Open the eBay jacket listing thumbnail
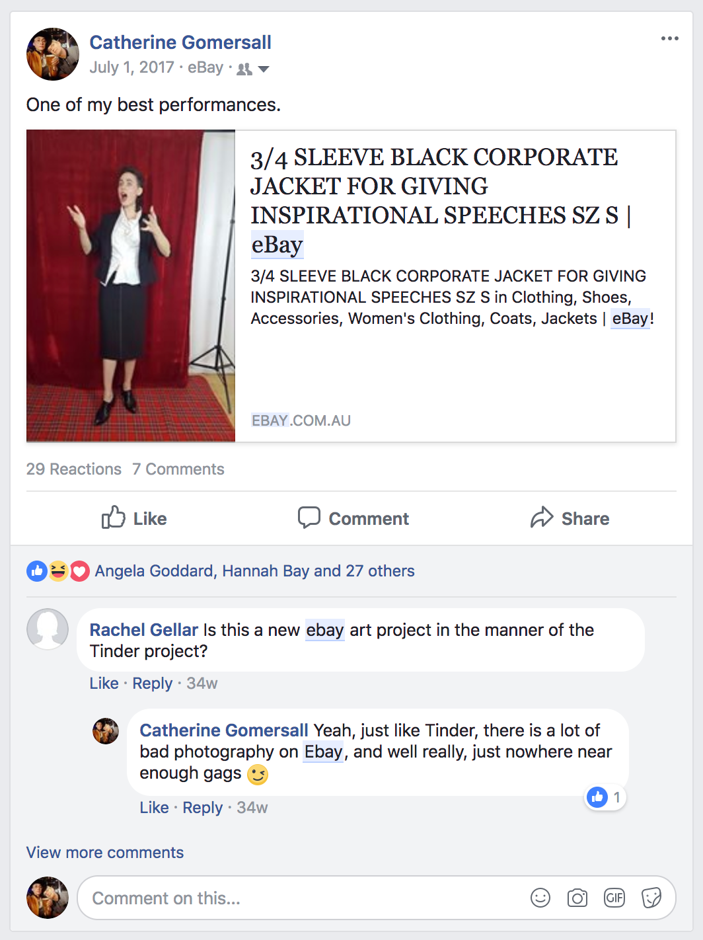703x940 pixels. click(x=131, y=286)
